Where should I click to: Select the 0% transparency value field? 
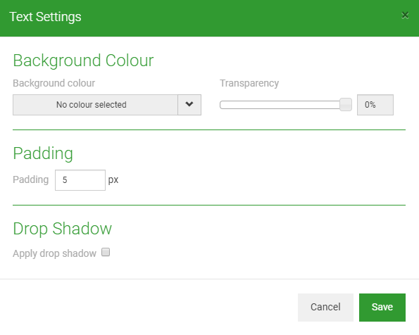[375, 105]
